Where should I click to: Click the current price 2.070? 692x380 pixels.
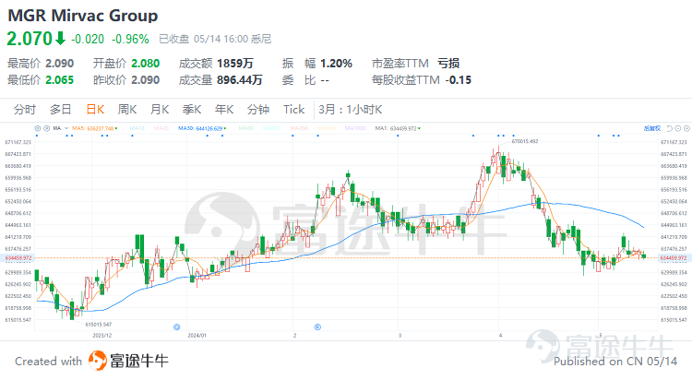click(x=30, y=39)
